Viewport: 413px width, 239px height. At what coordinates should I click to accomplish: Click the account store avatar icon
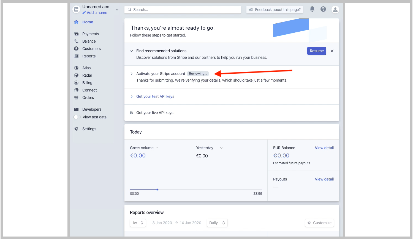pyautogui.click(x=76, y=10)
